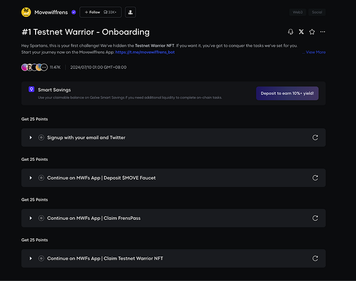Click the Smart Savings heading
Screen dimensions: 356x281
coord(54,90)
